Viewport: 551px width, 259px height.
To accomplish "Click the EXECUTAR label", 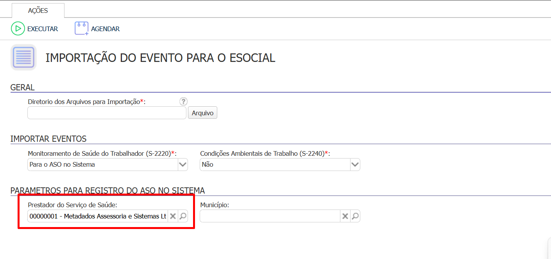I will (x=43, y=29).
